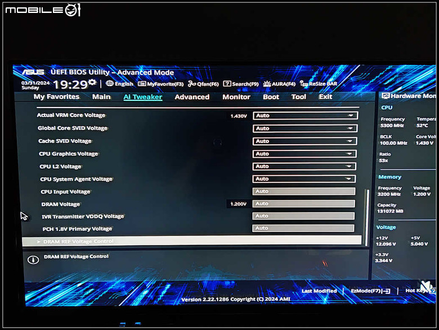439x330 pixels.
Task: Open AURA(F4) lighting settings
Action: click(x=279, y=84)
